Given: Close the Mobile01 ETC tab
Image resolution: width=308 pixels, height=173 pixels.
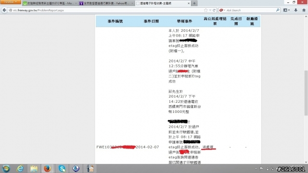Looking at the screenshot, I should [x=76, y=3].
